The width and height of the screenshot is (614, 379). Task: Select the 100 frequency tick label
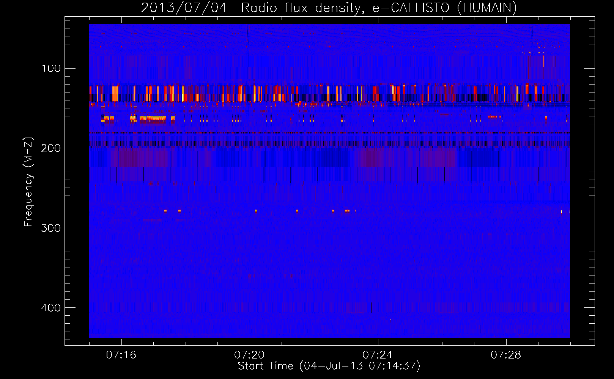coord(51,68)
